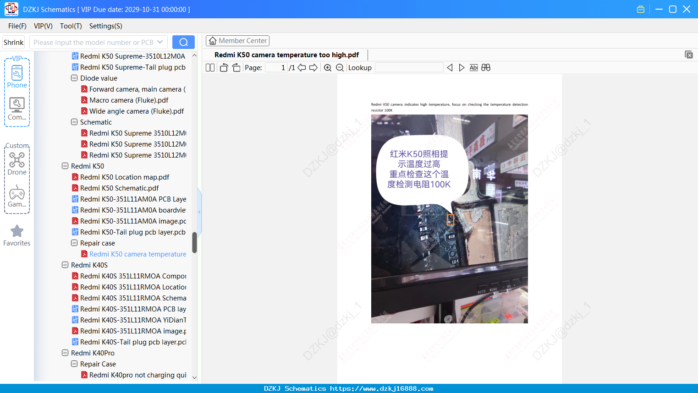Go to next page arrow
The image size is (698, 393).
[313, 68]
